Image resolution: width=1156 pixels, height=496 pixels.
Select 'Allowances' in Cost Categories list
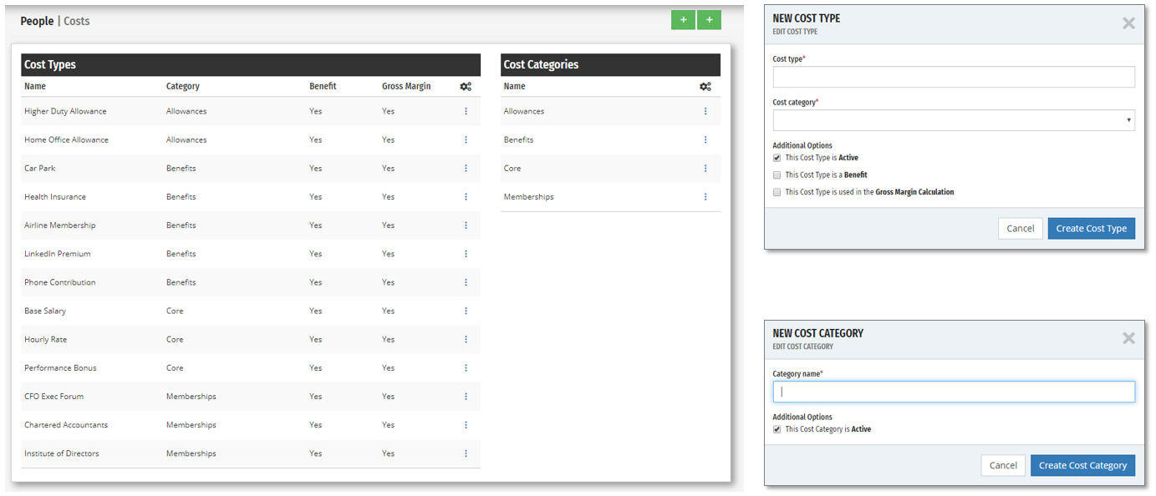point(524,111)
